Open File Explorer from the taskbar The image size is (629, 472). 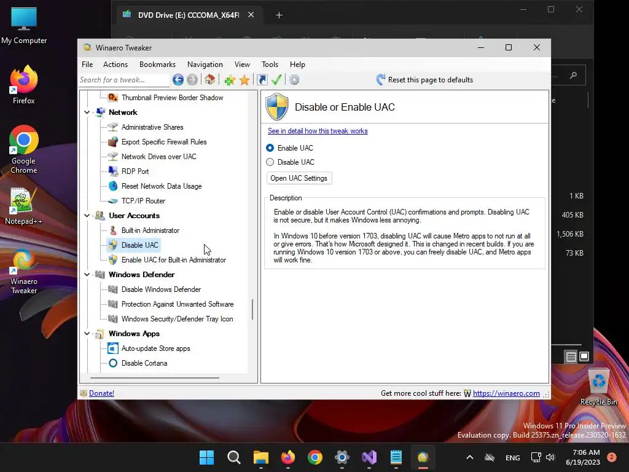point(260,457)
